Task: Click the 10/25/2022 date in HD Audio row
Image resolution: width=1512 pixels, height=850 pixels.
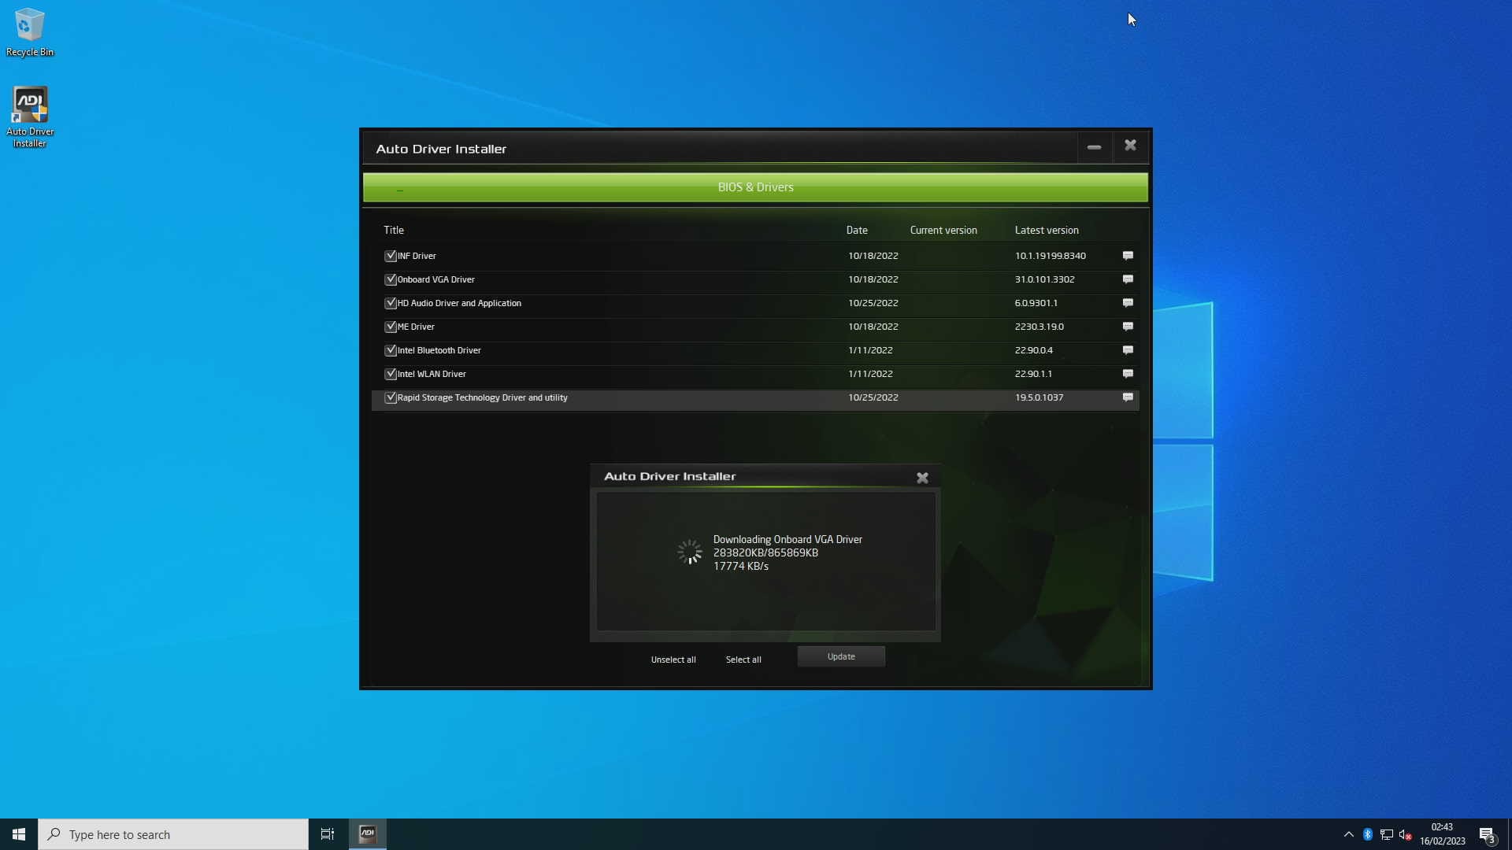Action: 873,303
